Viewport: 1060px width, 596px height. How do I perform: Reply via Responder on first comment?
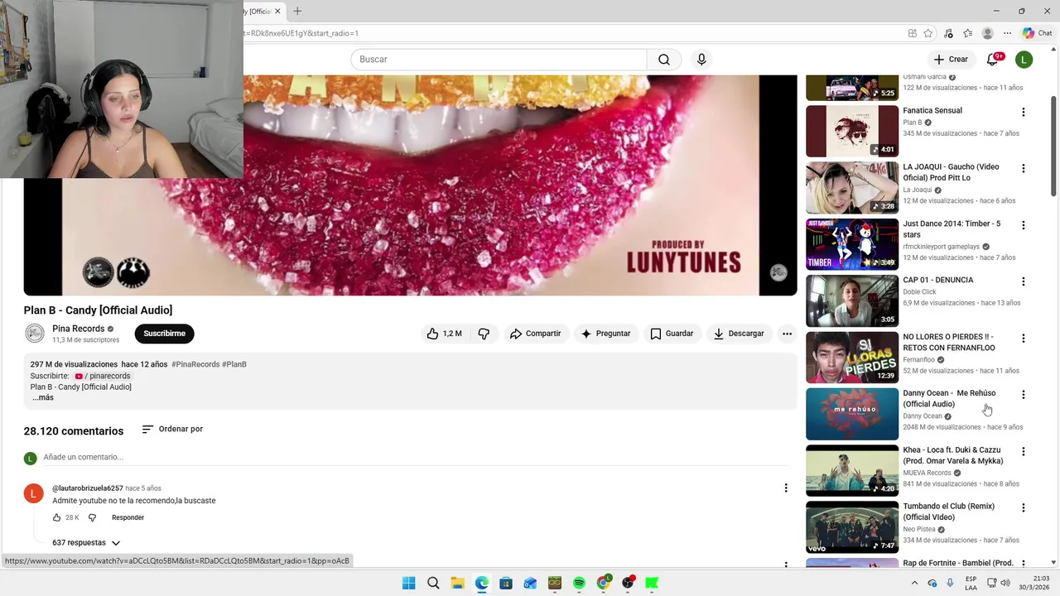tap(128, 517)
